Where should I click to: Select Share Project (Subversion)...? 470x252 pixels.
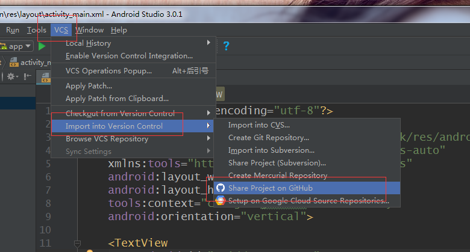[307, 163]
